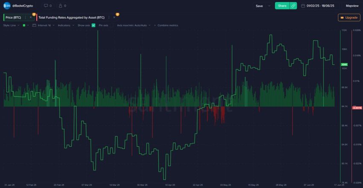Expand the arrow next to Save

pos(269,6)
